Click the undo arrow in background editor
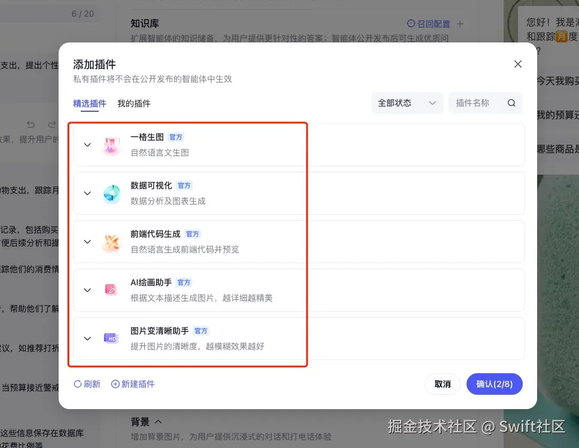The height and width of the screenshot is (448, 579). [31, 124]
